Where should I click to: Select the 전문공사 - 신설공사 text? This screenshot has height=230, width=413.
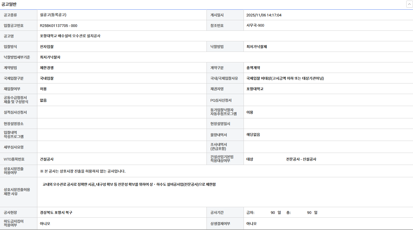click(x=301, y=159)
